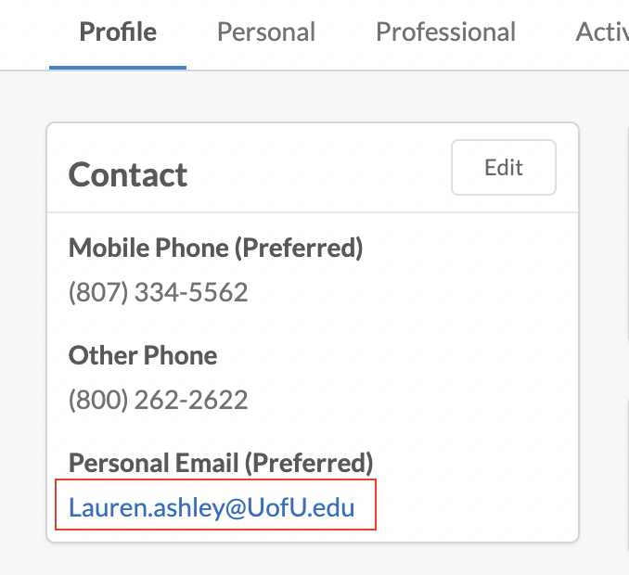
Task: Click the blue underline beneath Profile tab
Action: (118, 68)
